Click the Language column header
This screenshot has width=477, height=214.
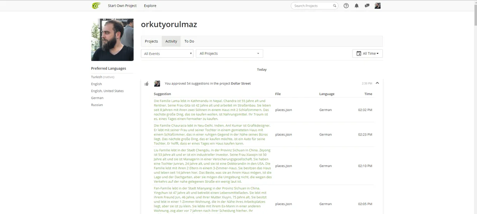pyautogui.click(x=327, y=94)
